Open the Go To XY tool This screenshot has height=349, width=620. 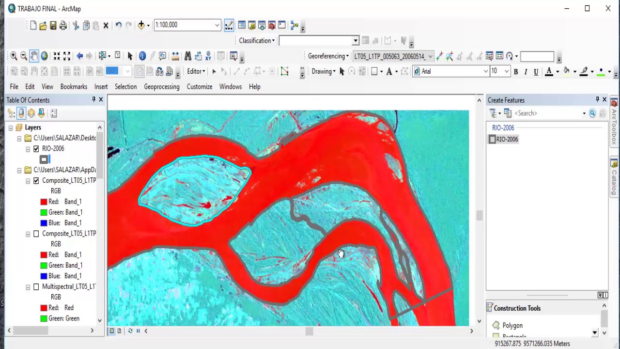[208, 56]
